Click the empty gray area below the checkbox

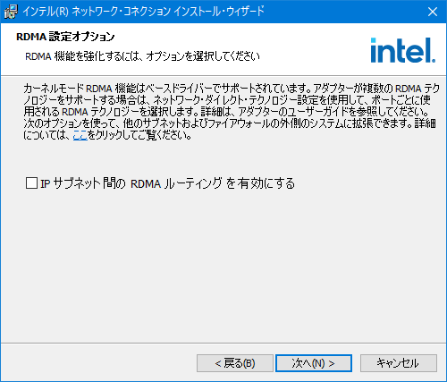click(x=223, y=262)
